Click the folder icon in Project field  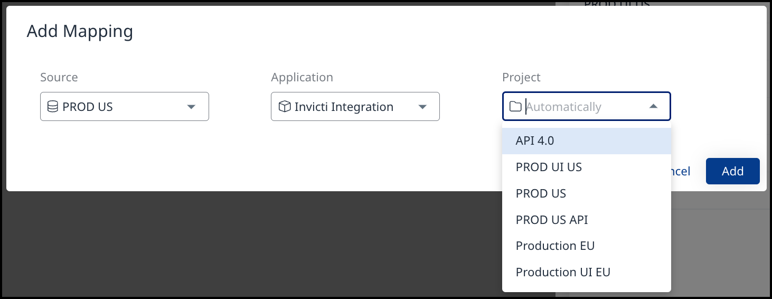tap(515, 107)
